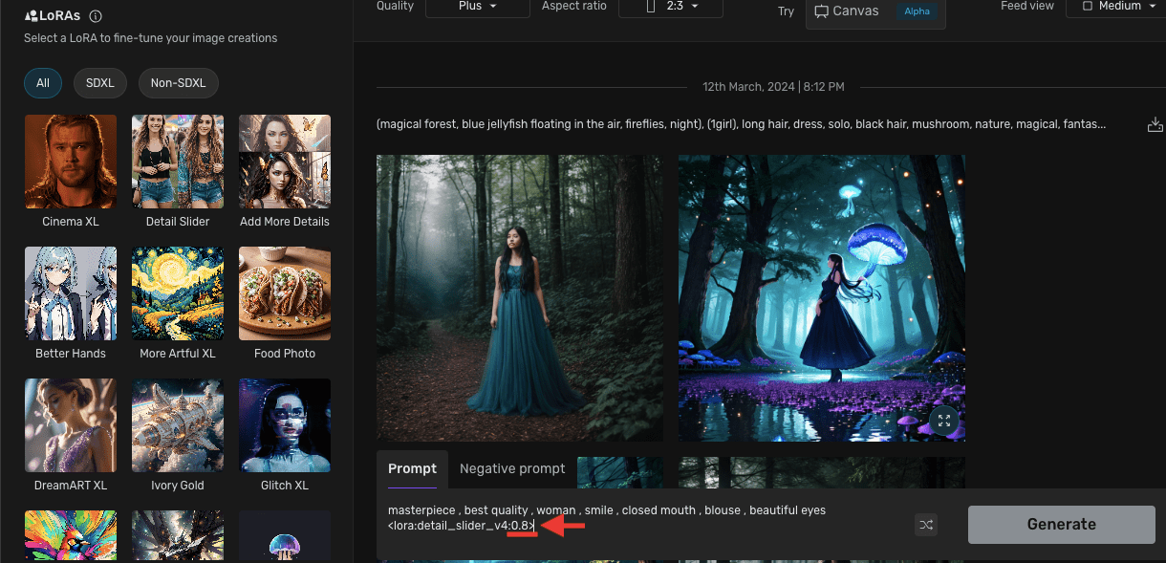Select the All LoRAs filter
The height and width of the screenshot is (563, 1166).
(42, 83)
